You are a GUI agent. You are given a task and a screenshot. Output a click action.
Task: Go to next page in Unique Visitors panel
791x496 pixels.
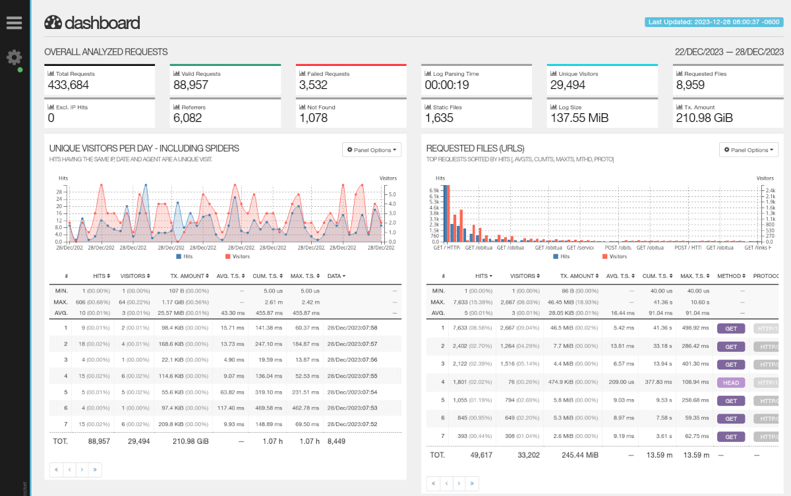click(82, 469)
